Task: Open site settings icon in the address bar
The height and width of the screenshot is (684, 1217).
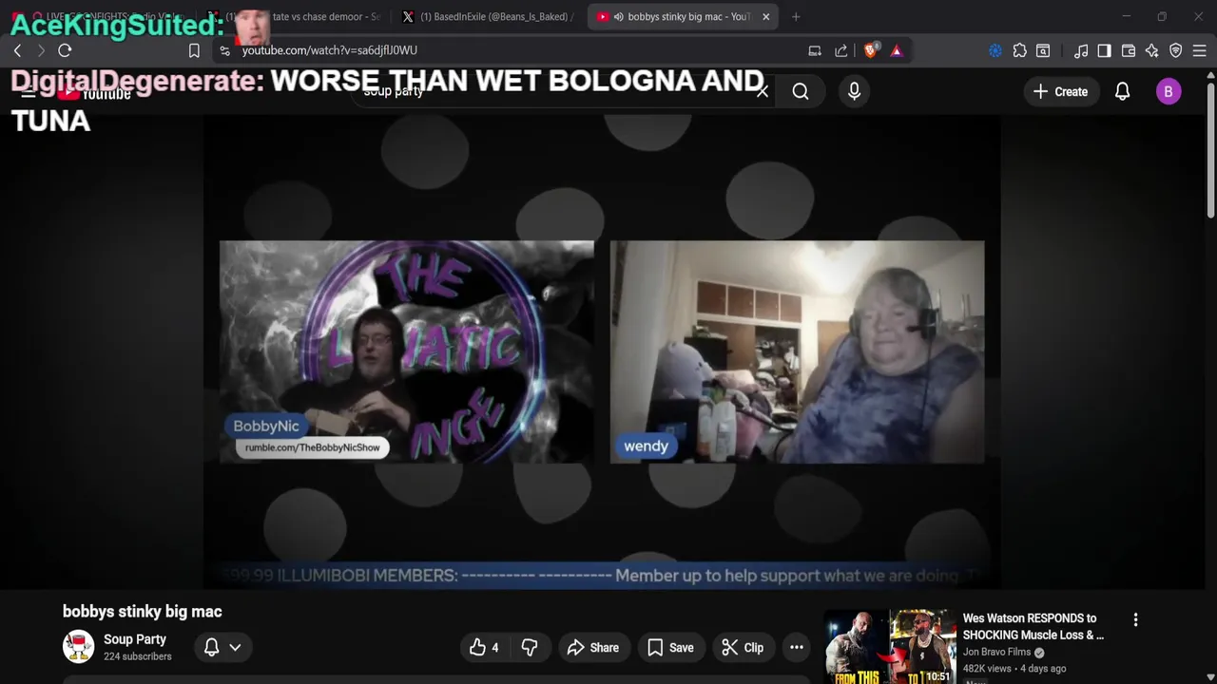Action: click(x=224, y=50)
